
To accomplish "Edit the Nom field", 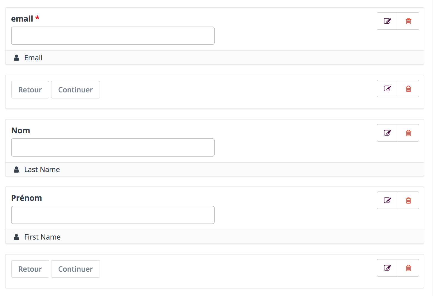I will click(x=387, y=133).
